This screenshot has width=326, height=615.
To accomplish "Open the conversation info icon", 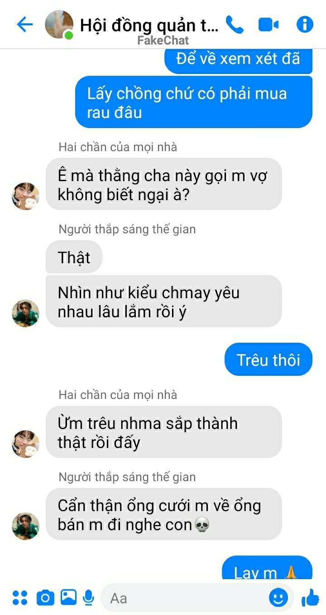I will (305, 25).
